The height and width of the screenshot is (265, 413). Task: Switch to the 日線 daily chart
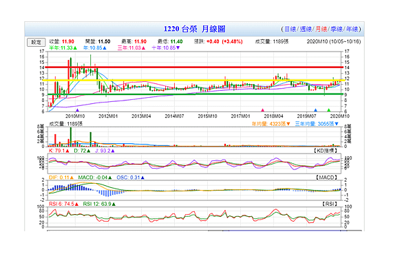pyautogui.click(x=290, y=29)
